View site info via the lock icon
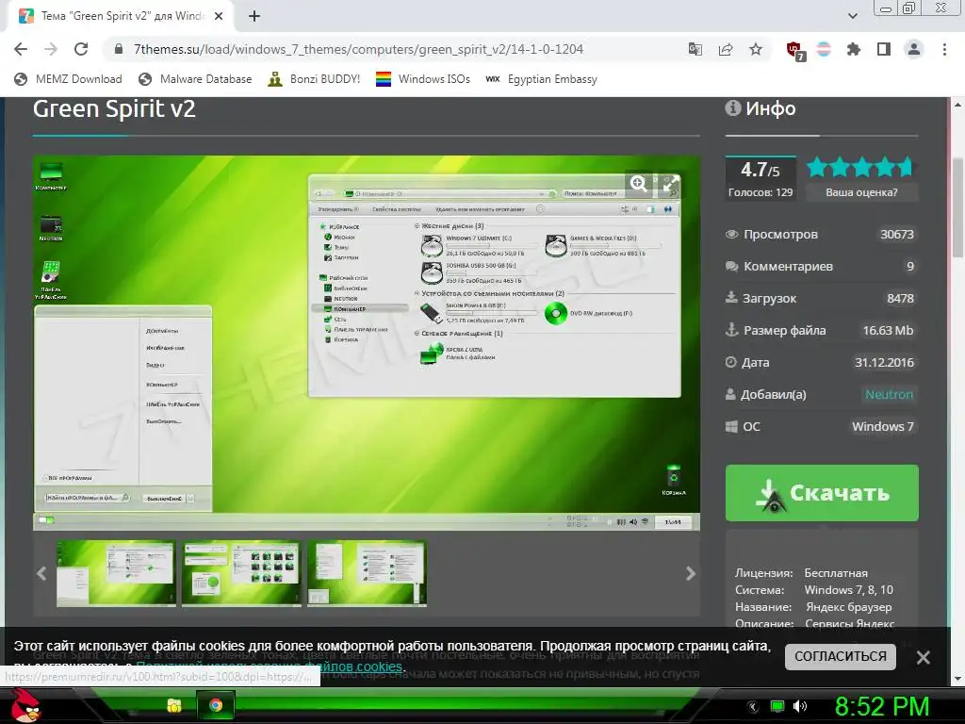This screenshot has height=724, width=965. pos(119,49)
